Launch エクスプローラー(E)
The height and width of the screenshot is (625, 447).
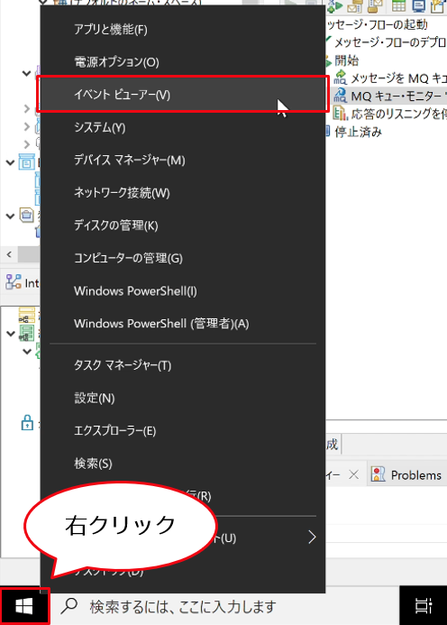pyautogui.click(x=182, y=431)
